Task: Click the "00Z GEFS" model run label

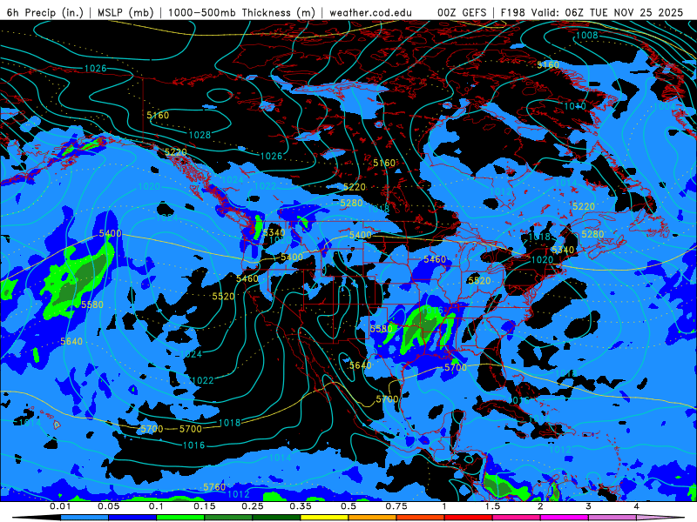Action: 463,12
